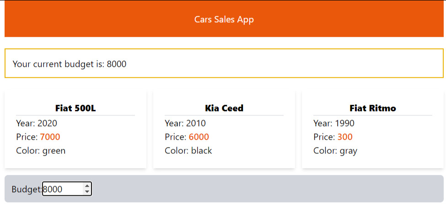Image resolution: width=446 pixels, height=205 pixels.
Task: Select the Fiat Ritmo card title
Action: pos(373,108)
